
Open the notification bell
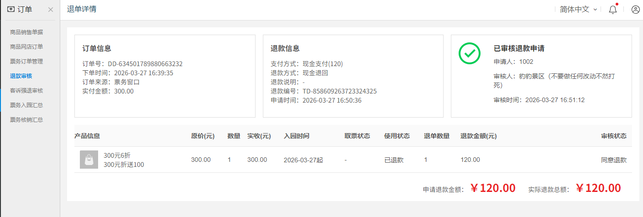pyautogui.click(x=613, y=10)
